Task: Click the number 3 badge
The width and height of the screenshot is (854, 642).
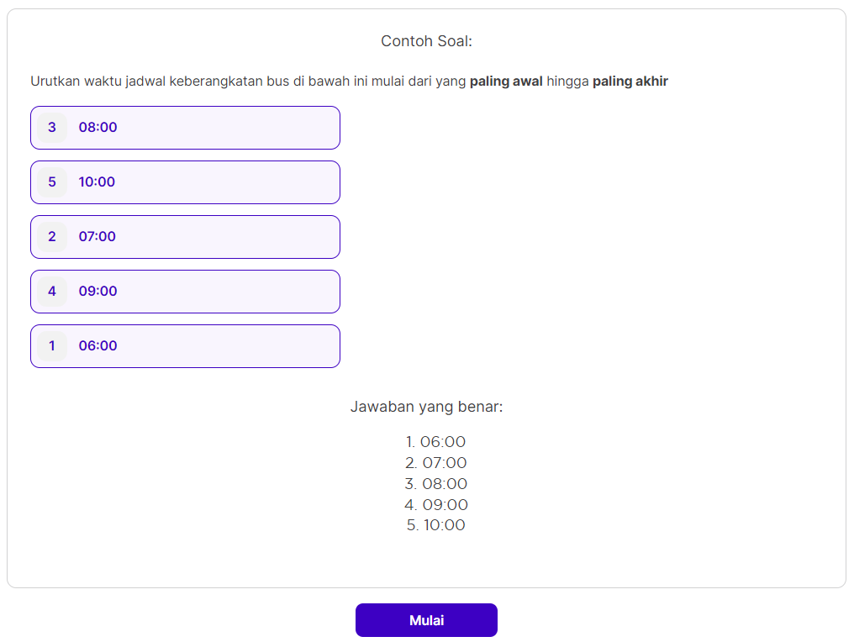Action: 52,128
